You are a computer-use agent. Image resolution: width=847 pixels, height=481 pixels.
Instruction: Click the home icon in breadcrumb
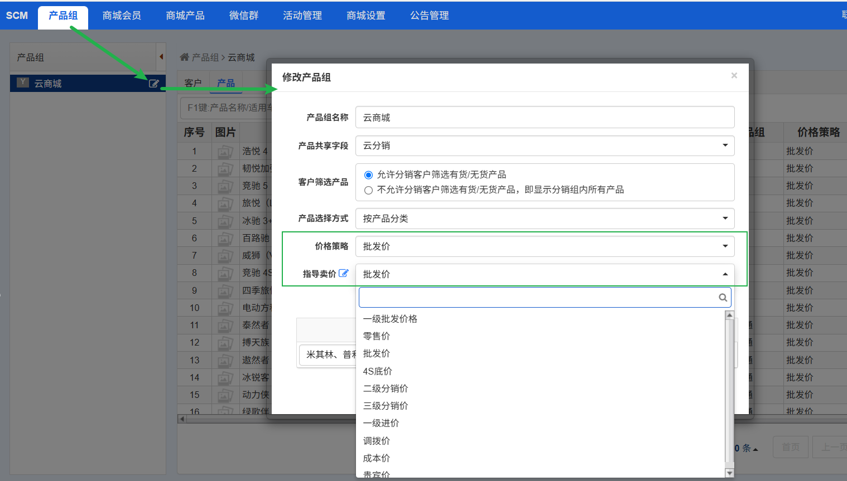184,57
